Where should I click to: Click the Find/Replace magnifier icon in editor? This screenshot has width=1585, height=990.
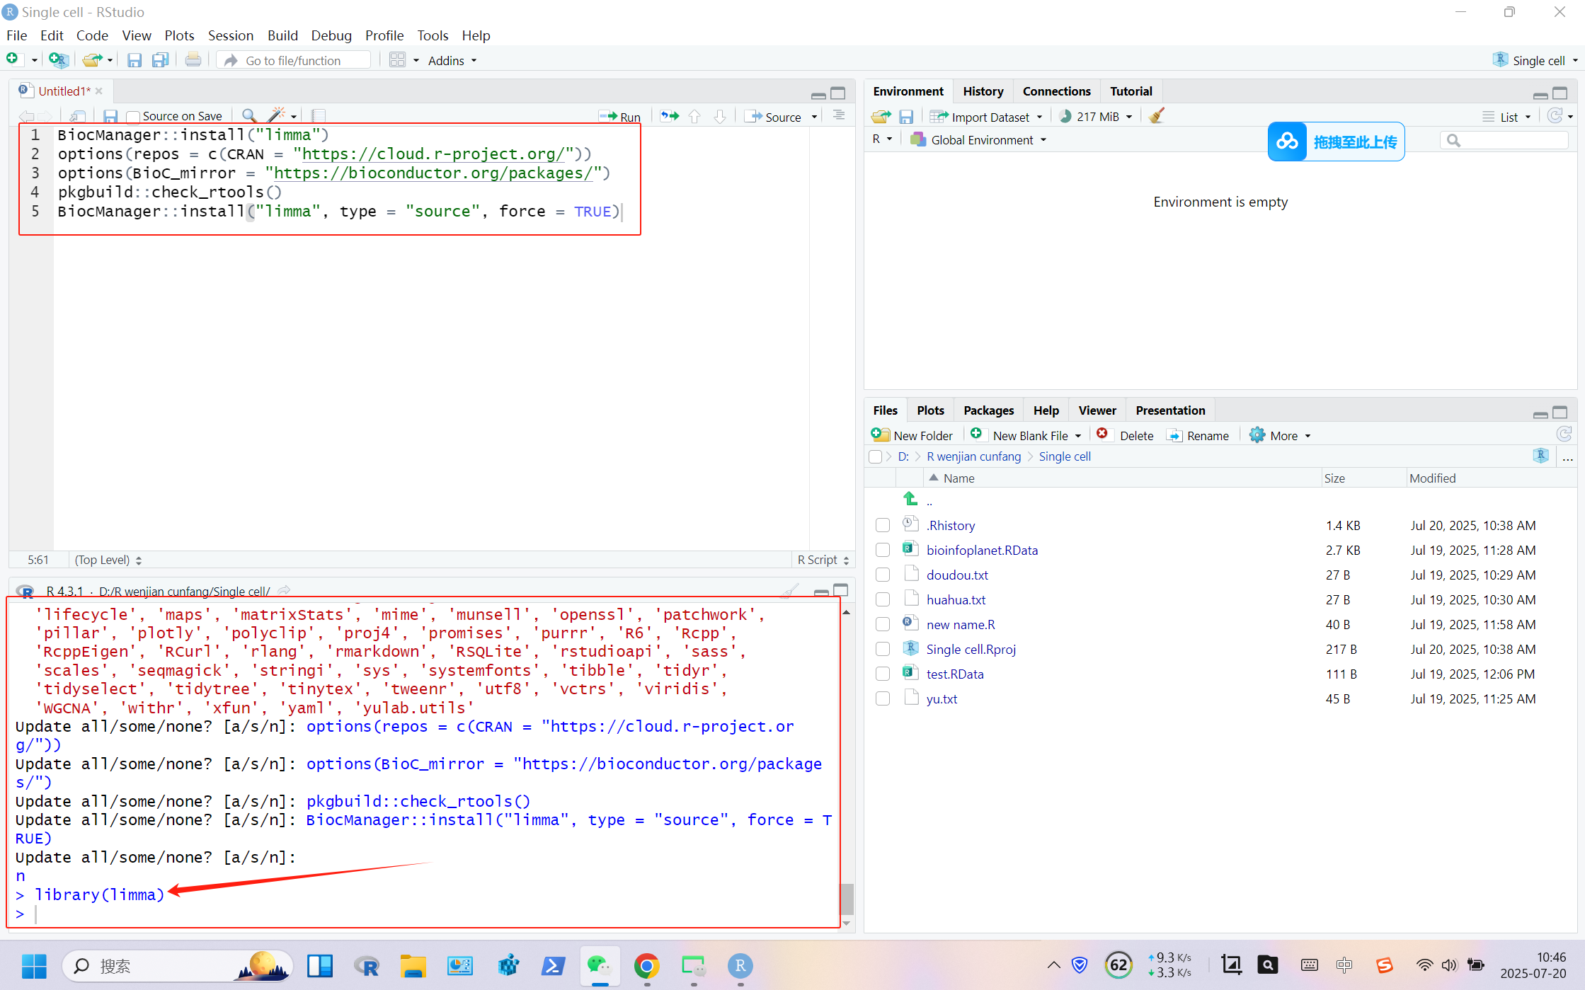(249, 116)
